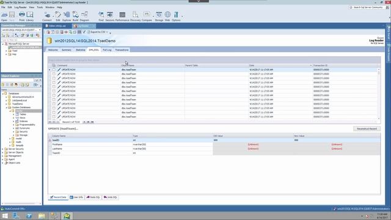Show the Redo SQL tab

point(93,197)
